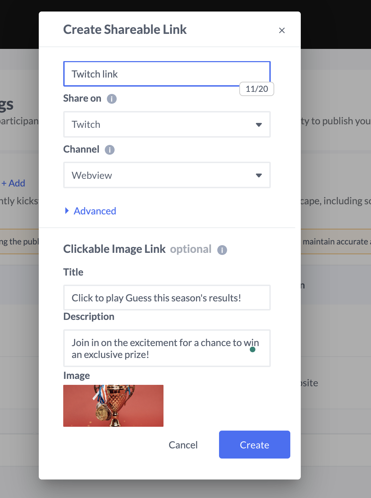
Task: Click the Cancel button
Action: click(183, 445)
